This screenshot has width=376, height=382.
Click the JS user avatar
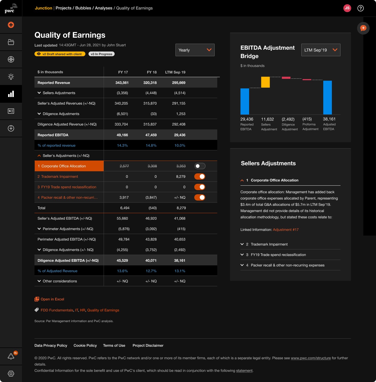pos(347,8)
